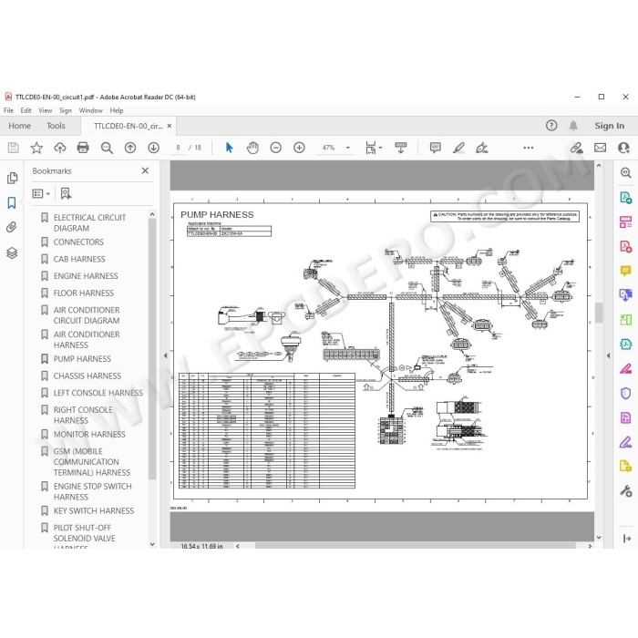Open More Tools wrench icon
Screen dimensions: 638x638
(x=626, y=491)
